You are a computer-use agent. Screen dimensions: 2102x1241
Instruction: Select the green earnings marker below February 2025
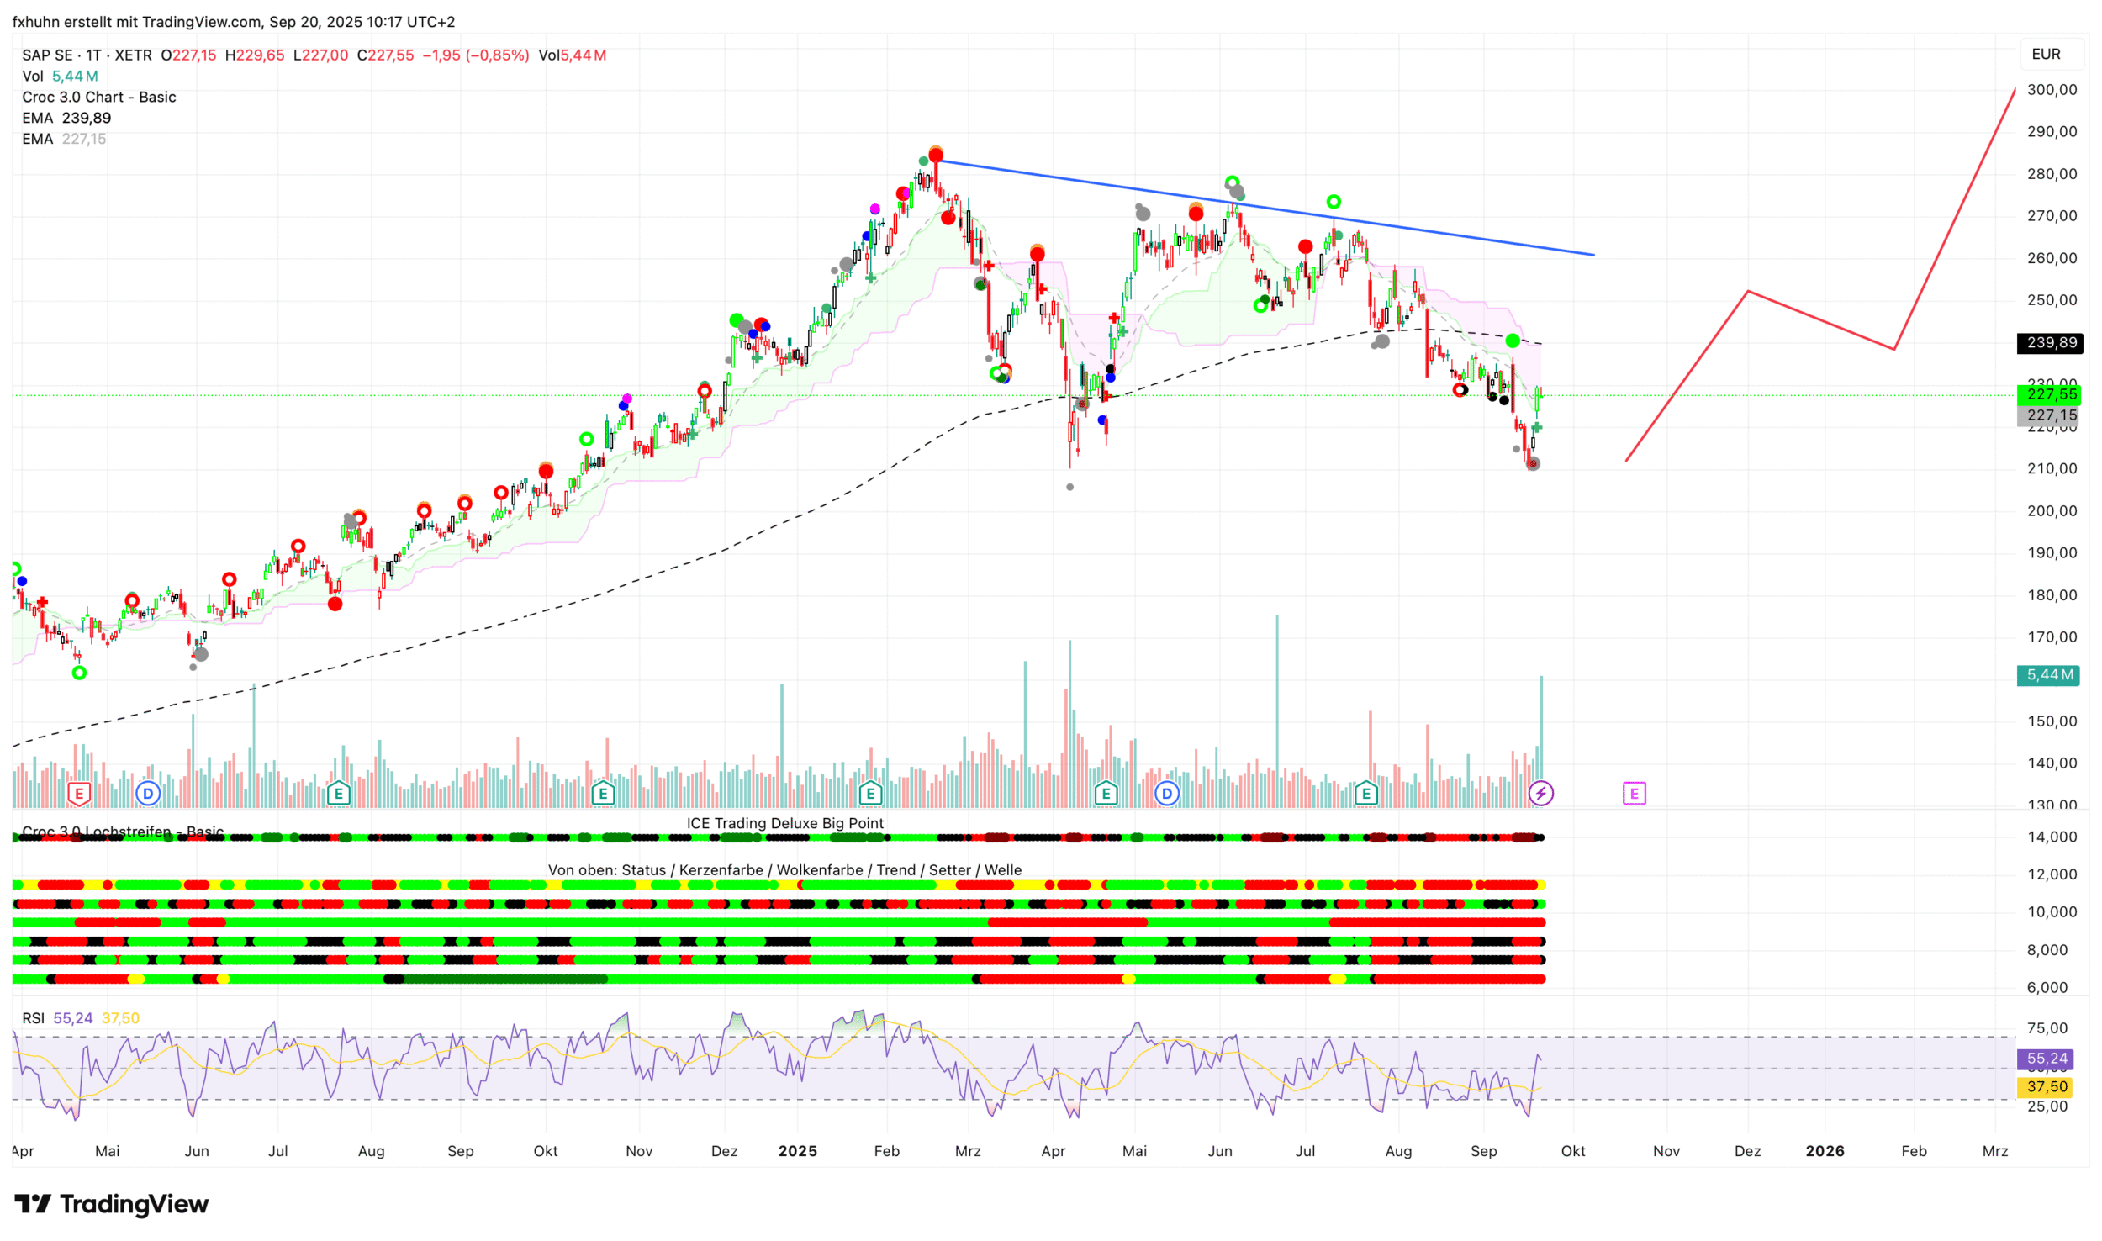(x=870, y=794)
